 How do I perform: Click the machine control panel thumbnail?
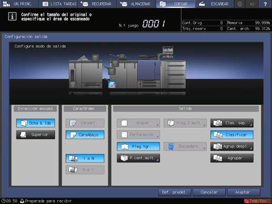(168, 52)
